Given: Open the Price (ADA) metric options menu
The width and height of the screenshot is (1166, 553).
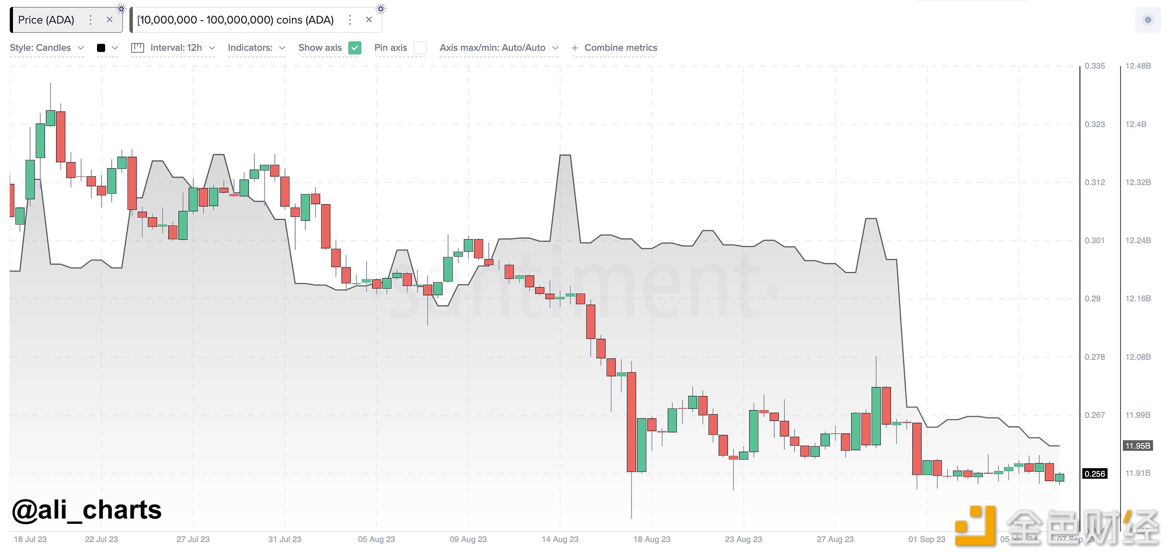Looking at the screenshot, I should click(x=91, y=20).
